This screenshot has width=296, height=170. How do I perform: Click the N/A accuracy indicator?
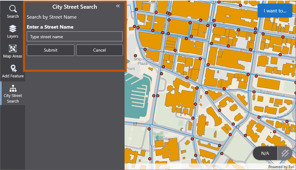pyautogui.click(x=265, y=153)
